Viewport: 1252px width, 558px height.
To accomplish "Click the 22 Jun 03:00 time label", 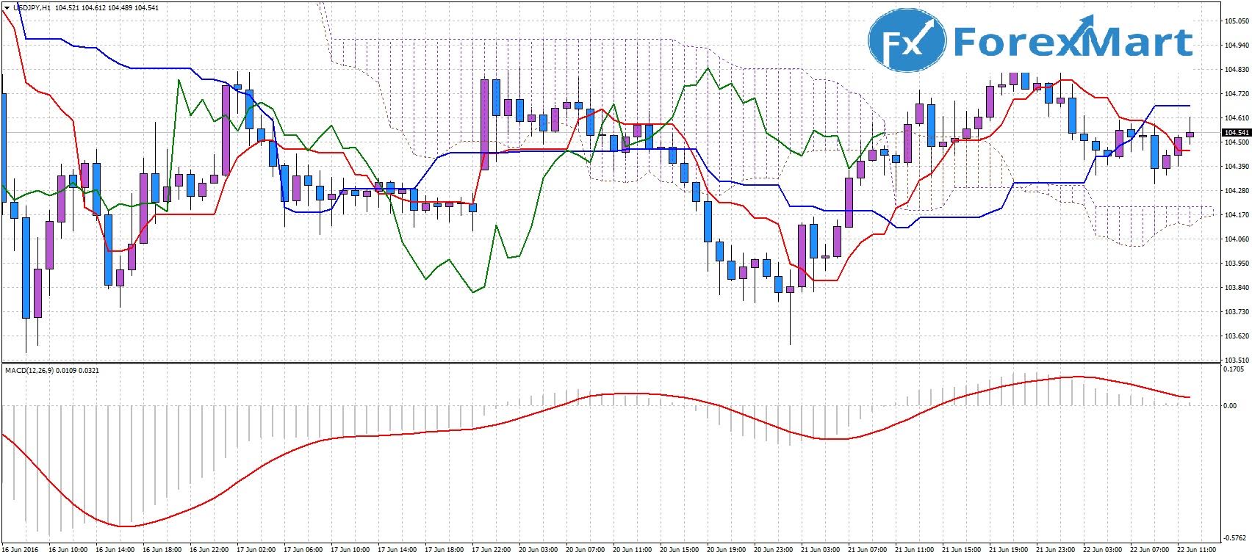I will (x=1103, y=549).
